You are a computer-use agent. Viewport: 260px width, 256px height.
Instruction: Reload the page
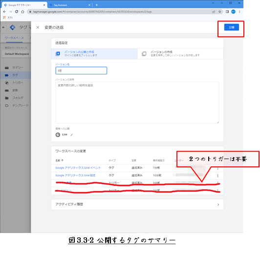17,12
